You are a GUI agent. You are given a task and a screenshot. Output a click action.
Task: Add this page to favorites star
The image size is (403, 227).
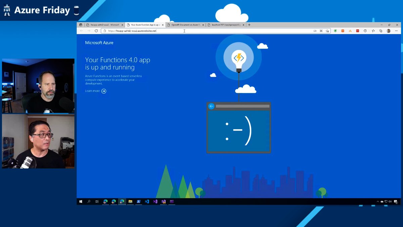click(327, 31)
